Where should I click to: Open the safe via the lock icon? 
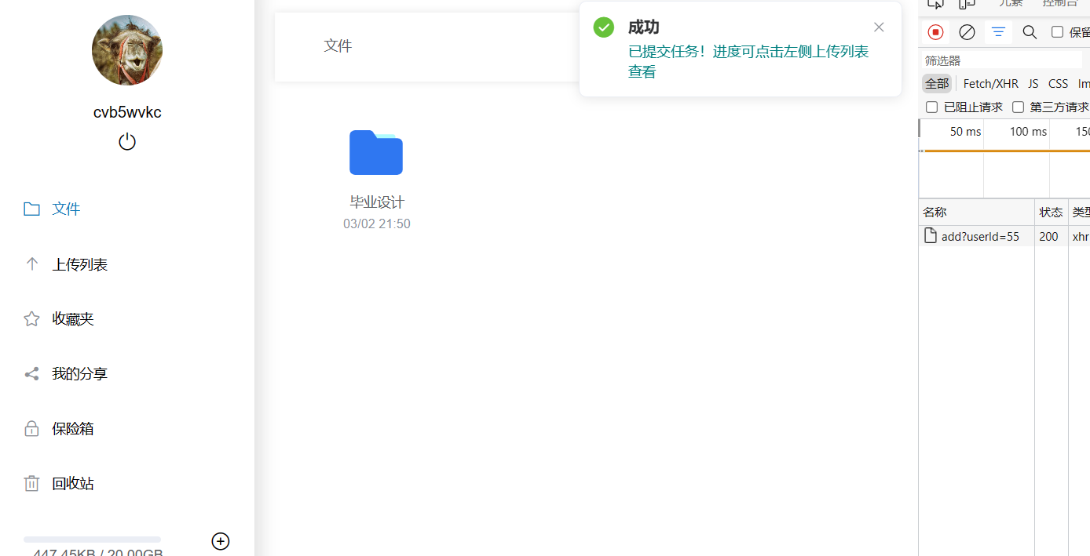click(x=31, y=428)
